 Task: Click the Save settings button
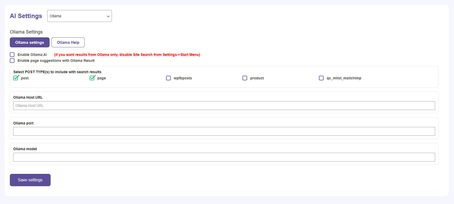[x=30, y=180]
